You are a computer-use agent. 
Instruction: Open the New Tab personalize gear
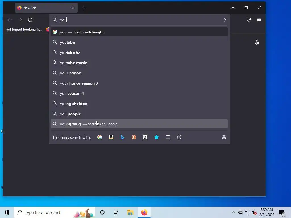pyautogui.click(x=257, y=42)
